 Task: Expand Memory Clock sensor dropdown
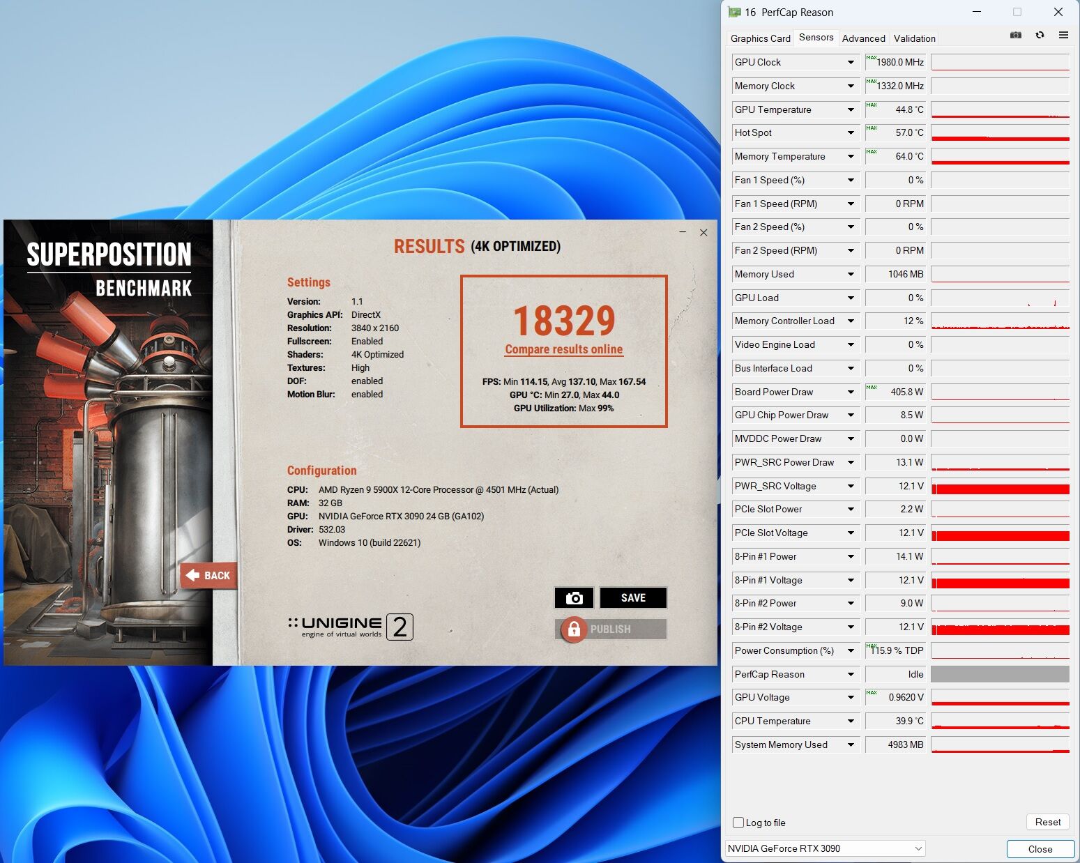click(851, 86)
